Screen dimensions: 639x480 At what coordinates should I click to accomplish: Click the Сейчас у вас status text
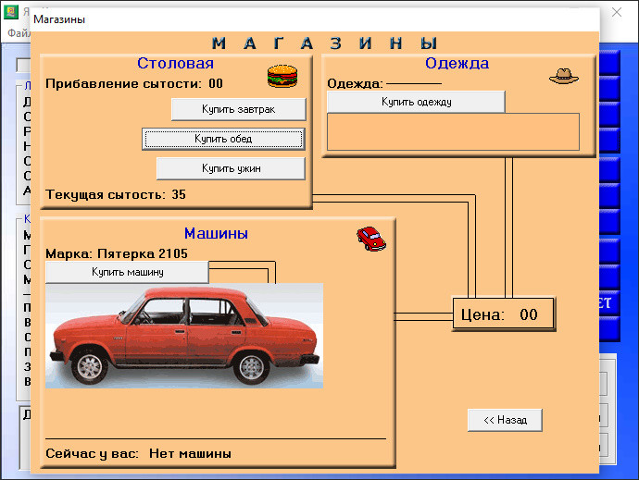pos(138,453)
